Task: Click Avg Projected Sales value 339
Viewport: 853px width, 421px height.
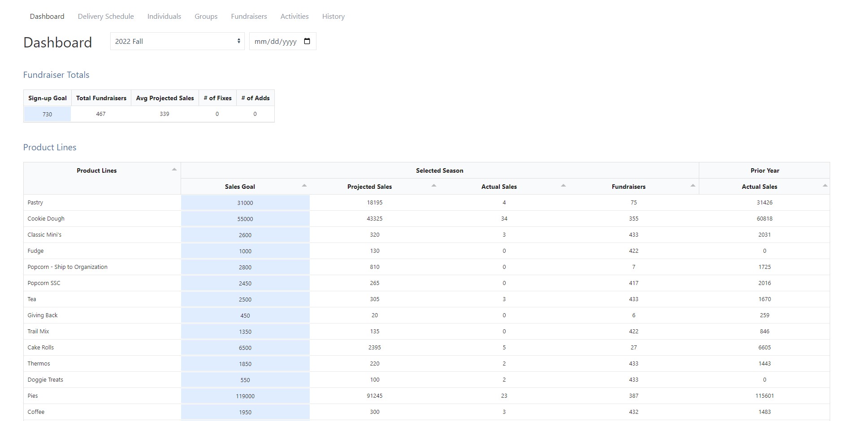Action: 165,114
